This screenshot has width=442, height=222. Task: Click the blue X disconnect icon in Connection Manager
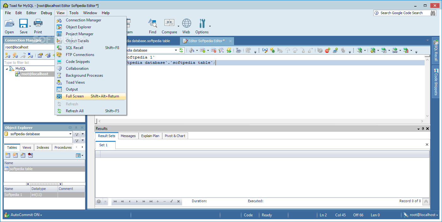(30, 55)
